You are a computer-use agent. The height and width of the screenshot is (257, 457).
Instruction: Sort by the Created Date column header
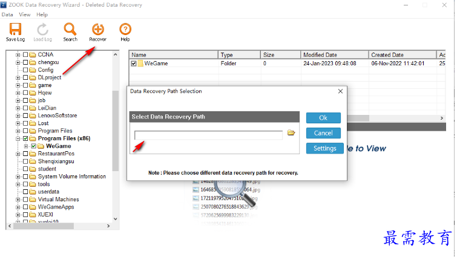402,54
